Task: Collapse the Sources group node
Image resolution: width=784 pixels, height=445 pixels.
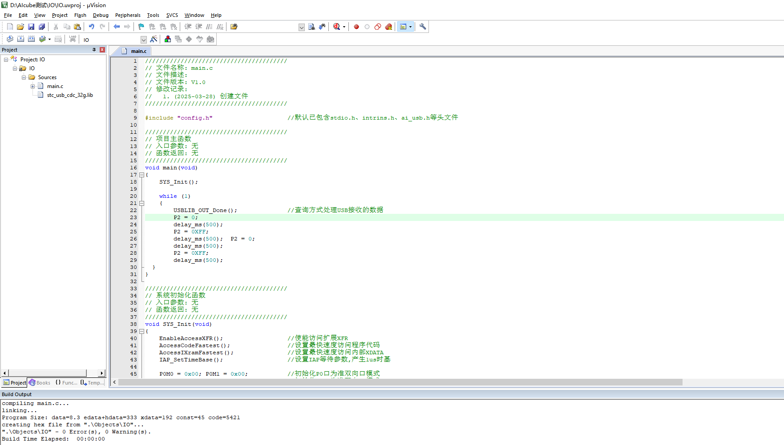Action: coord(24,77)
